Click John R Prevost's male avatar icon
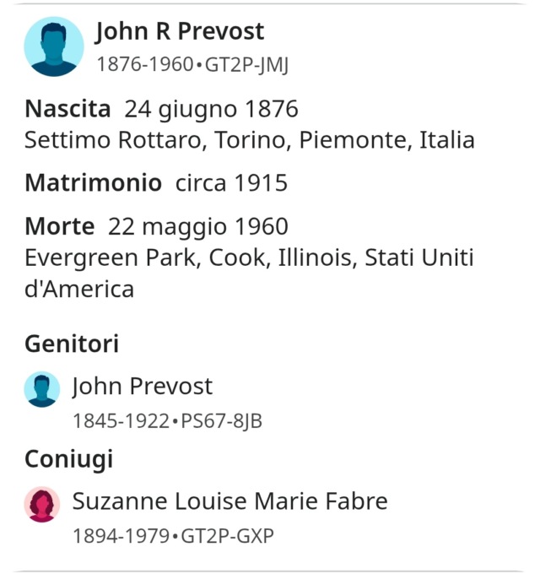Screen dimensions: 540x574 [x=54, y=46]
